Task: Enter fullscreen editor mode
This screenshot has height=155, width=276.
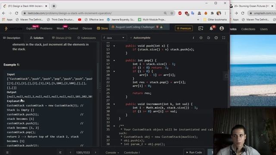Action: point(224,38)
